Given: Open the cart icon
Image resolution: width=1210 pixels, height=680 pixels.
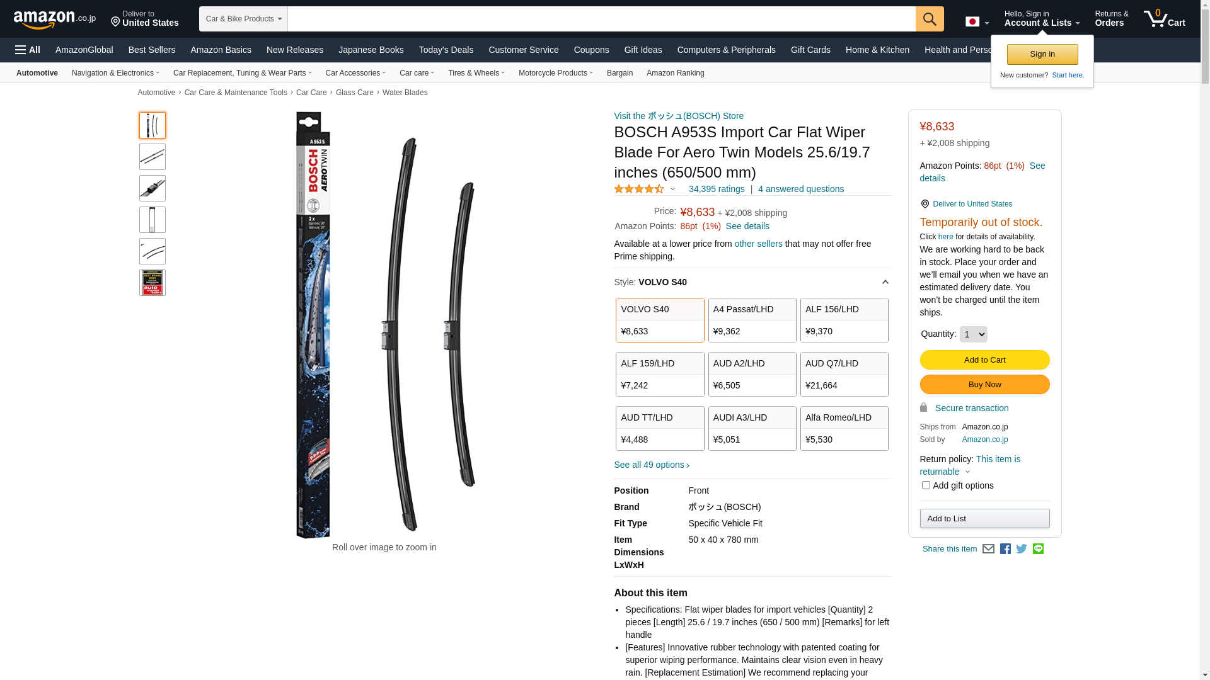Looking at the screenshot, I should click(1165, 19).
